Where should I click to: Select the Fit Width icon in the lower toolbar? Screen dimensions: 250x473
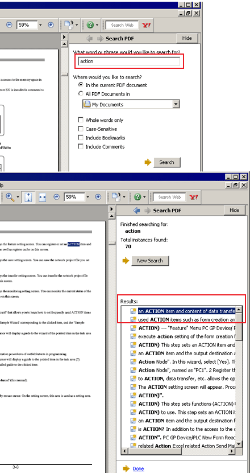click(x=42, y=198)
